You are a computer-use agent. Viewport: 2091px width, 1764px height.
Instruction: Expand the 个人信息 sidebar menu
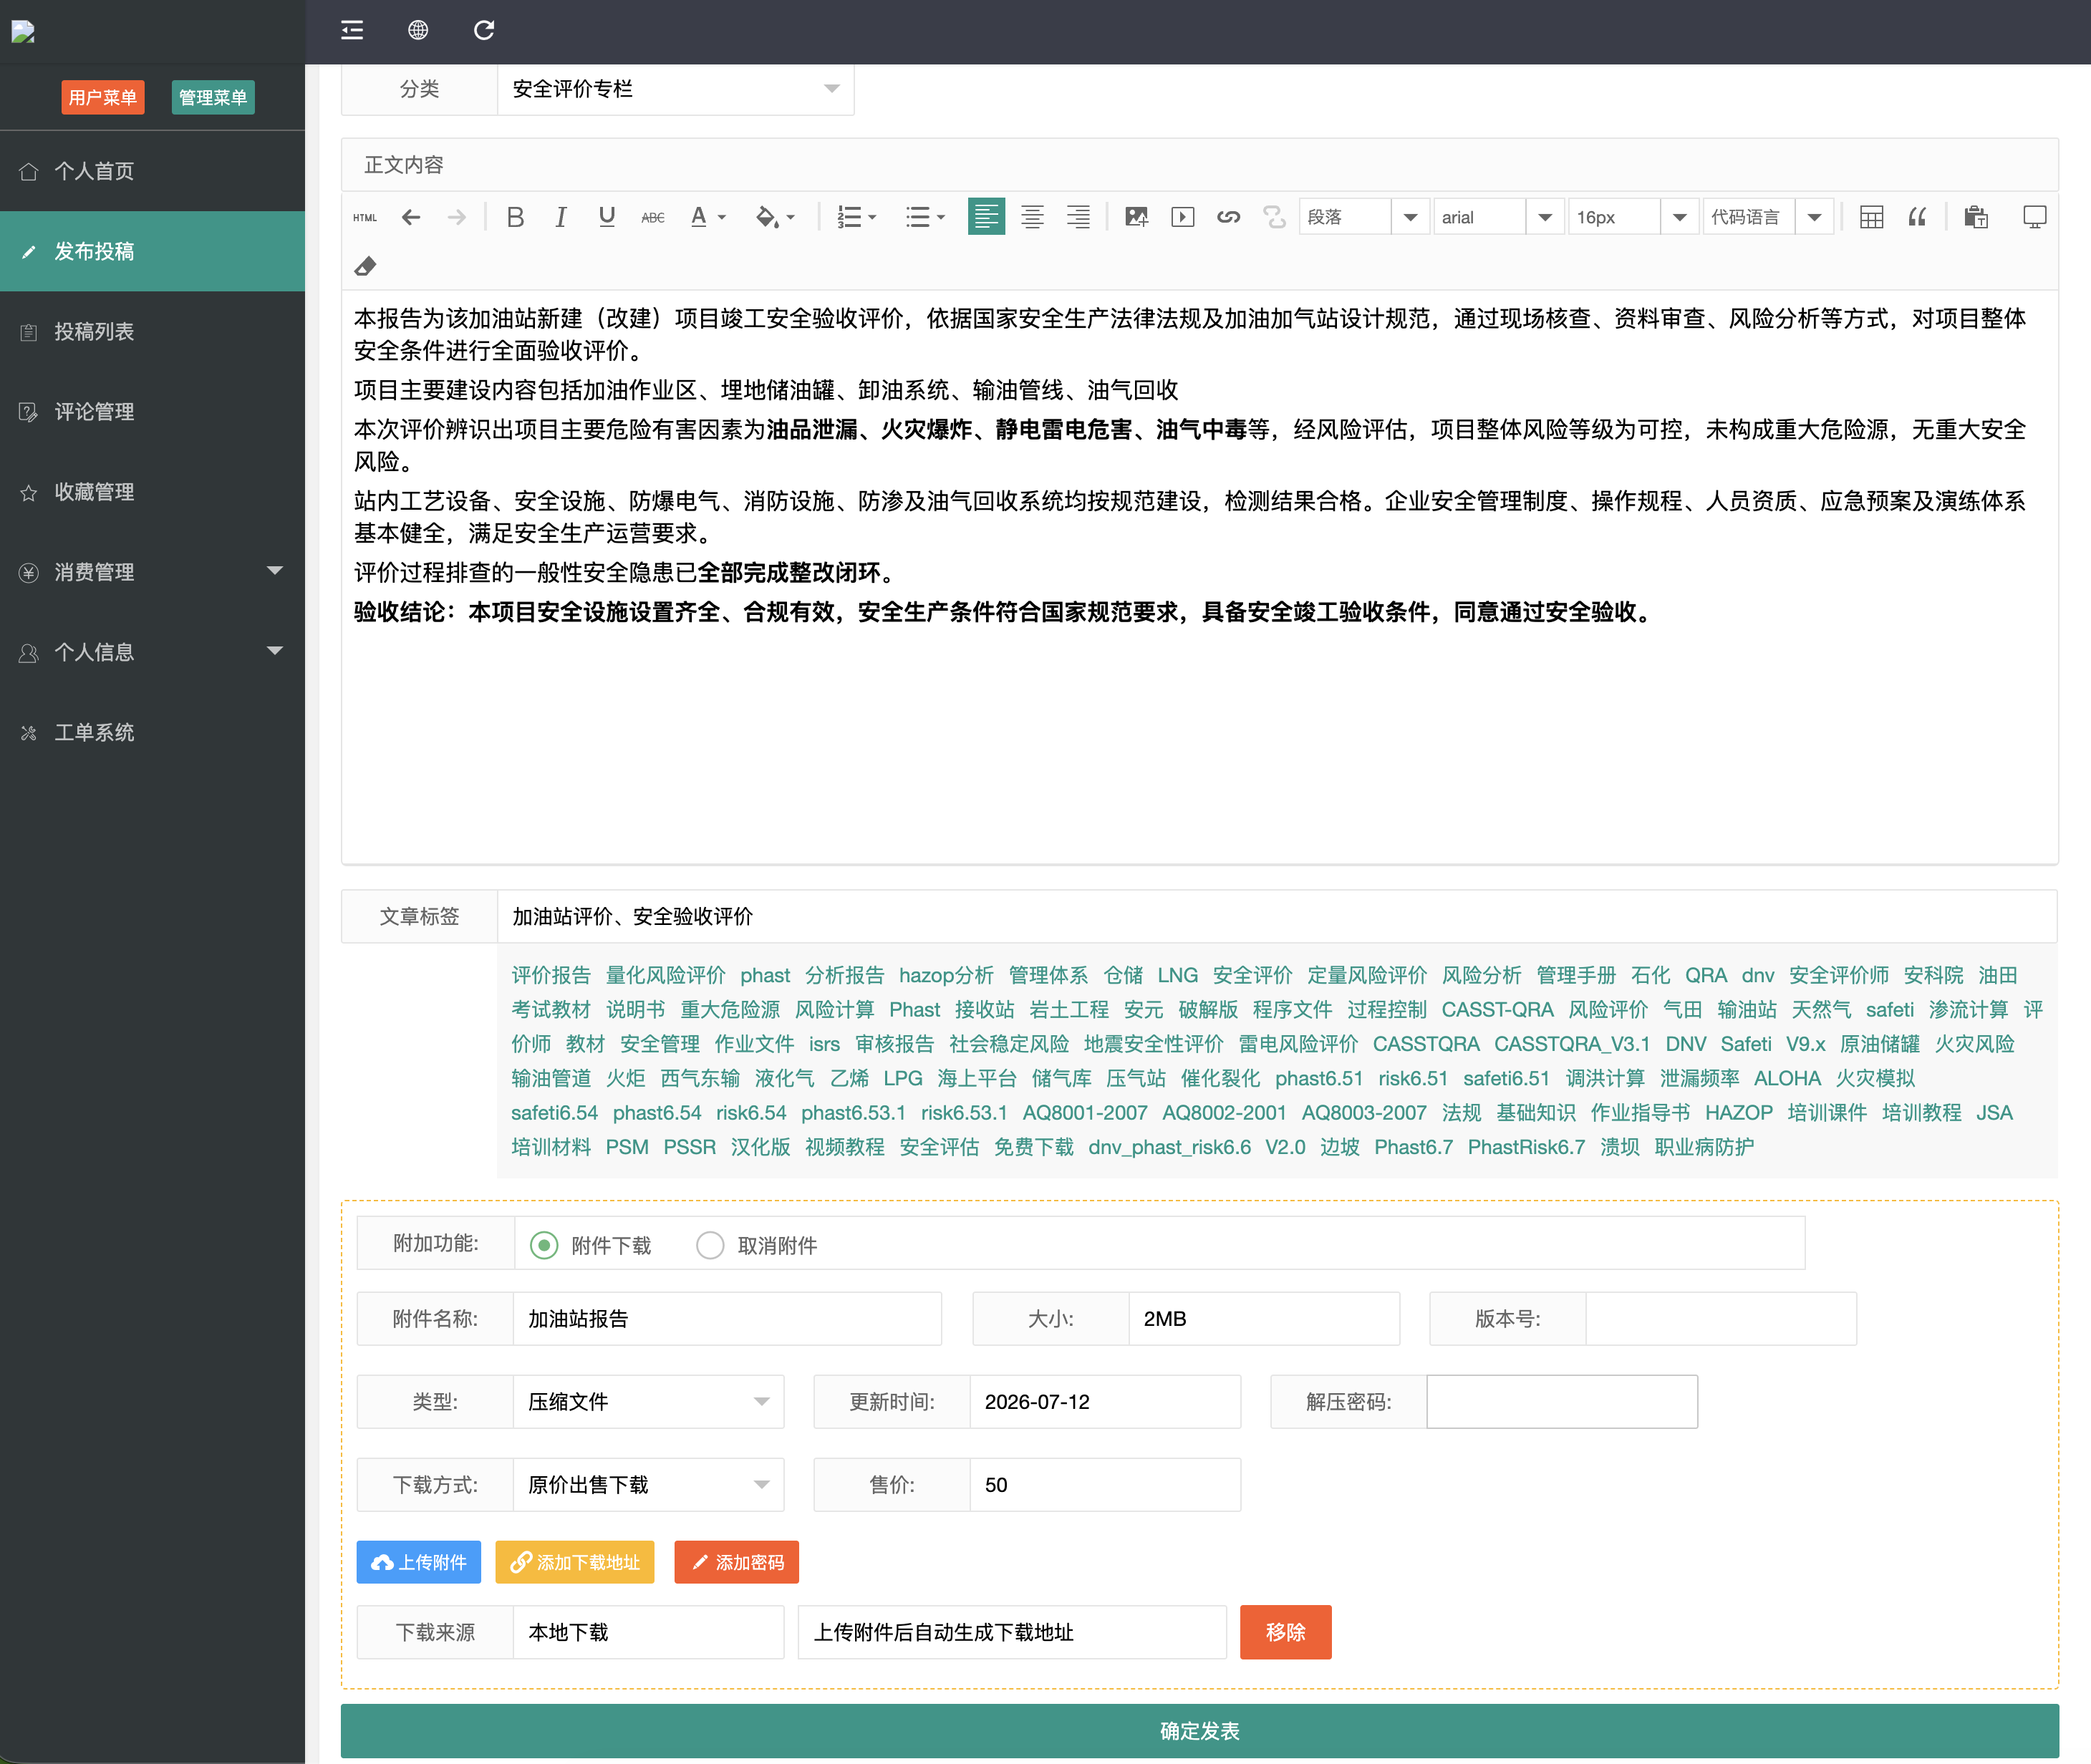[x=152, y=652]
